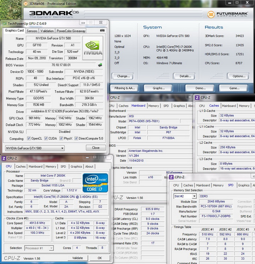Select the Mainboard tab in the MSI motherboard CPU-Z window
Viewport: 255px width, 264px height.
(138, 106)
